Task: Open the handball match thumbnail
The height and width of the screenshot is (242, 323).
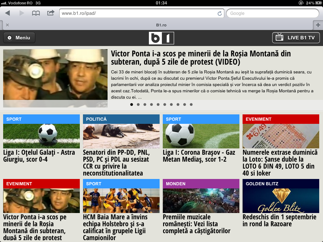Action: pyautogui.click(x=121, y=201)
